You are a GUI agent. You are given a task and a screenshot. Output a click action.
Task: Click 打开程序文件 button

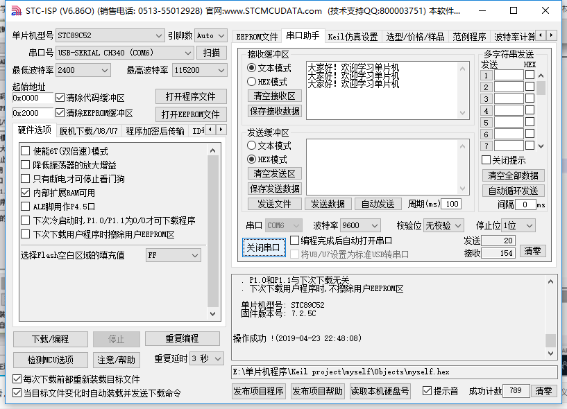[x=191, y=96]
